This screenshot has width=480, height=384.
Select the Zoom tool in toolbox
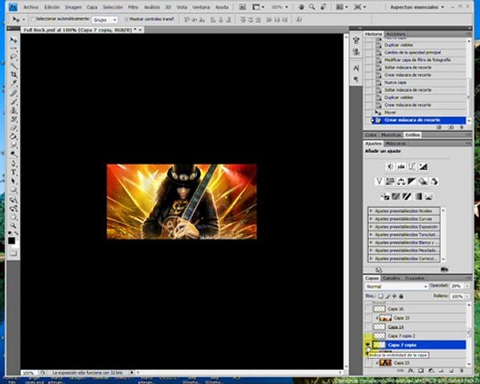pos(13,226)
